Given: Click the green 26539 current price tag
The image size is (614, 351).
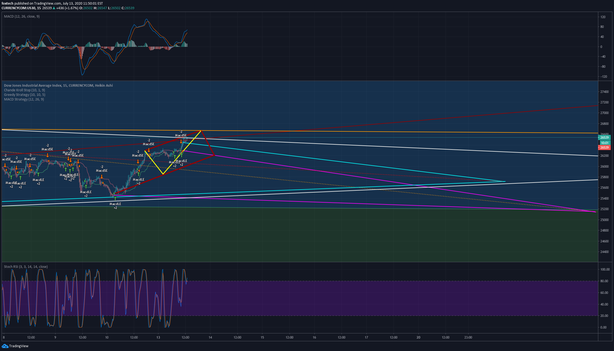Looking at the screenshot, I should [x=604, y=138].
